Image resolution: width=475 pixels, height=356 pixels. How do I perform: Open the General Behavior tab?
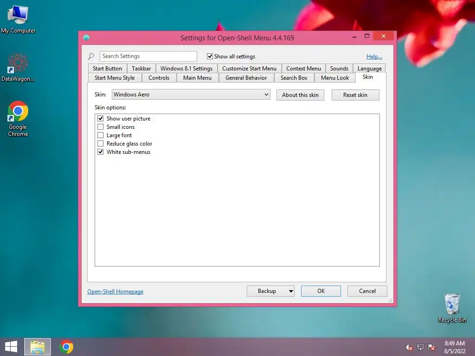click(x=246, y=78)
